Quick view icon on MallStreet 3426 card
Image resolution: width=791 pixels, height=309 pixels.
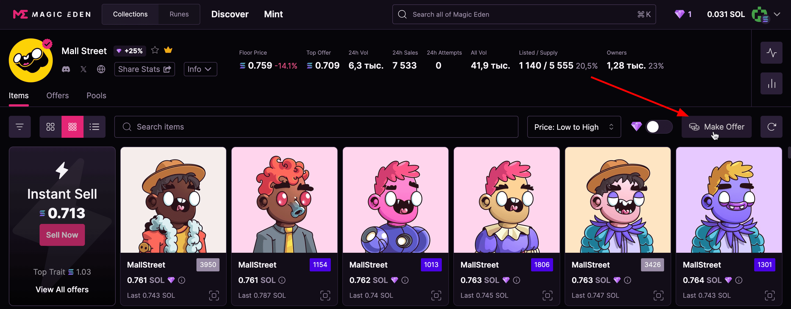(x=659, y=296)
